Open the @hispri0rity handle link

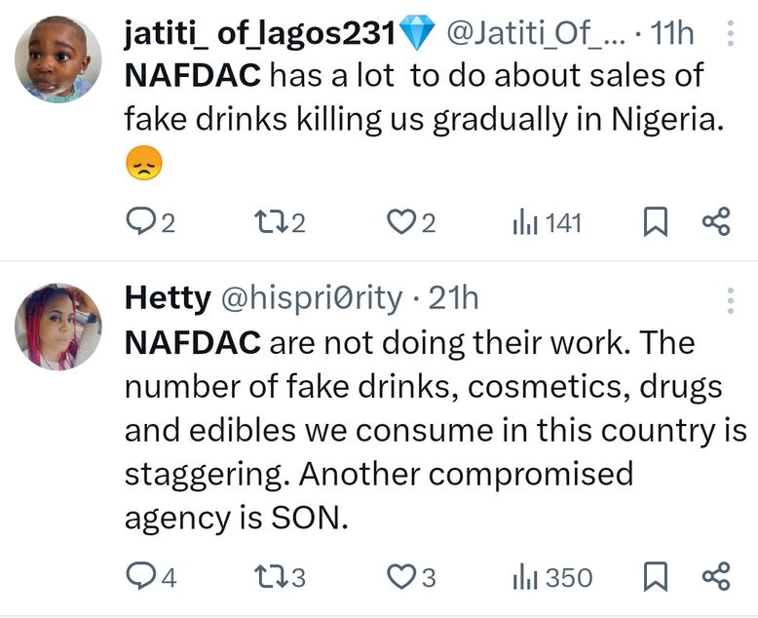[312, 298]
